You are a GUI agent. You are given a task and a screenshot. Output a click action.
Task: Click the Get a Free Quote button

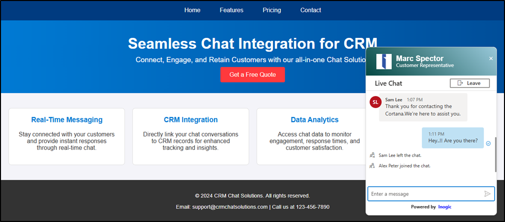point(252,74)
